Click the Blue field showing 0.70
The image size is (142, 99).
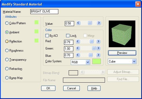click(x=69, y=55)
